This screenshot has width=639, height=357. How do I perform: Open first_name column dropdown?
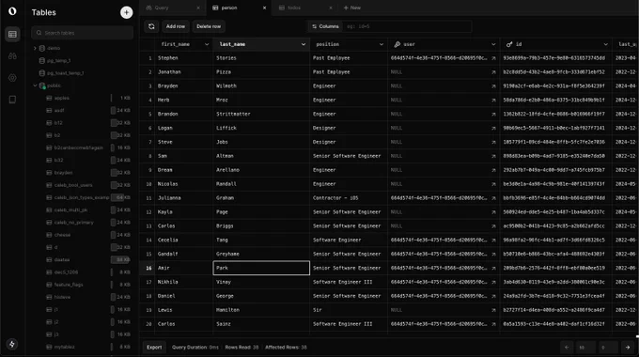[207, 44]
